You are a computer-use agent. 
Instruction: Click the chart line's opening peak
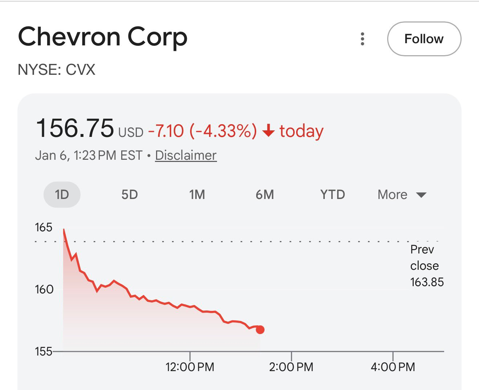(64, 230)
